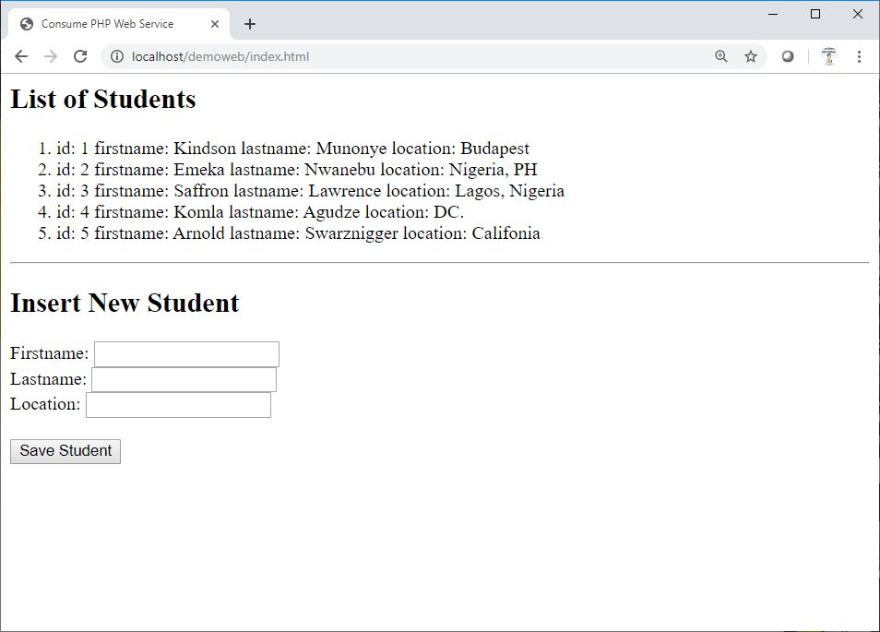This screenshot has height=632, width=880.
Task: Select the Consume PHP Web Service tab
Action: 107,24
